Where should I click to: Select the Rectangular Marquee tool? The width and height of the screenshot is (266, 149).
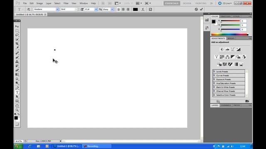17,31
